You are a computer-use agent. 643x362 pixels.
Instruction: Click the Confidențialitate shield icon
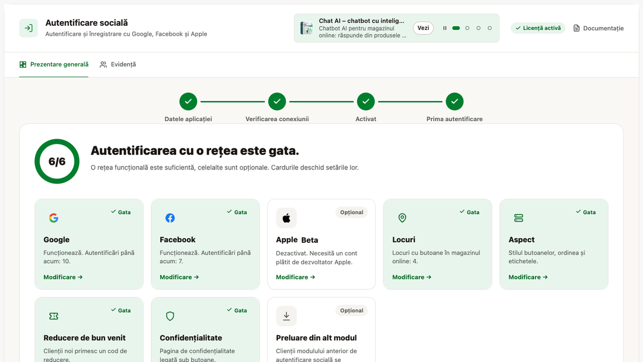(x=170, y=316)
